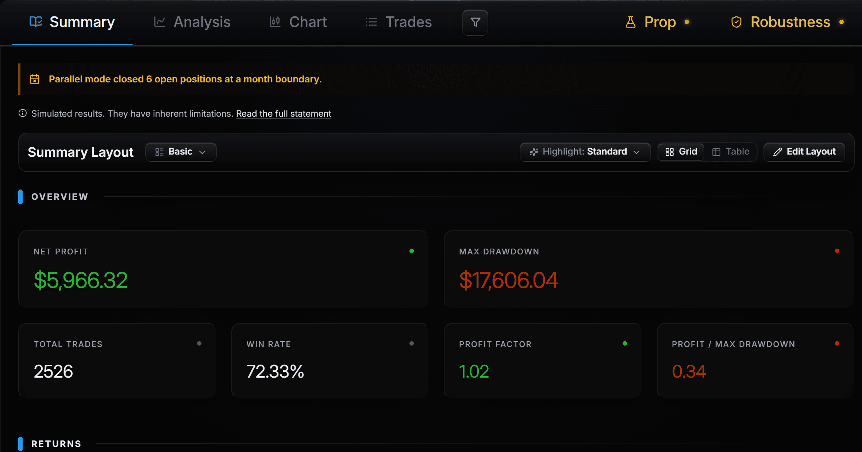Click the RETURNS section heading

[56, 444]
